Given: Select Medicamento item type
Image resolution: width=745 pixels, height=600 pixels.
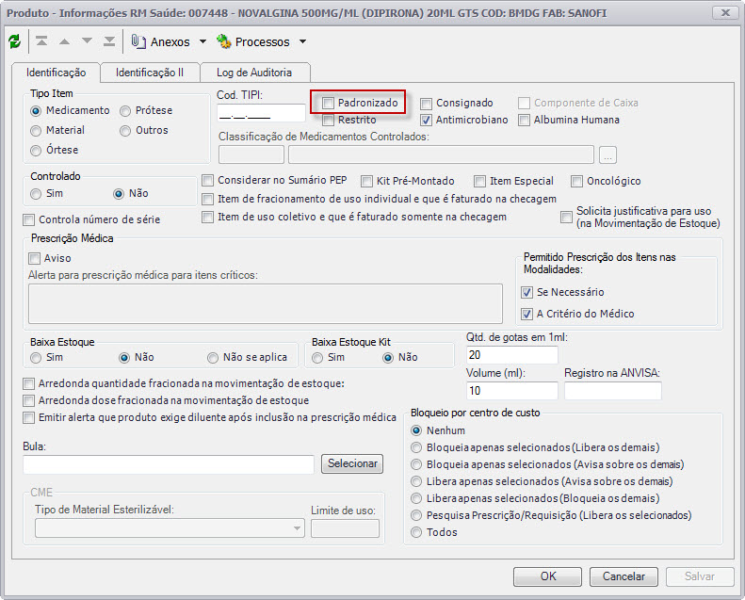Looking at the screenshot, I should [x=36, y=111].
